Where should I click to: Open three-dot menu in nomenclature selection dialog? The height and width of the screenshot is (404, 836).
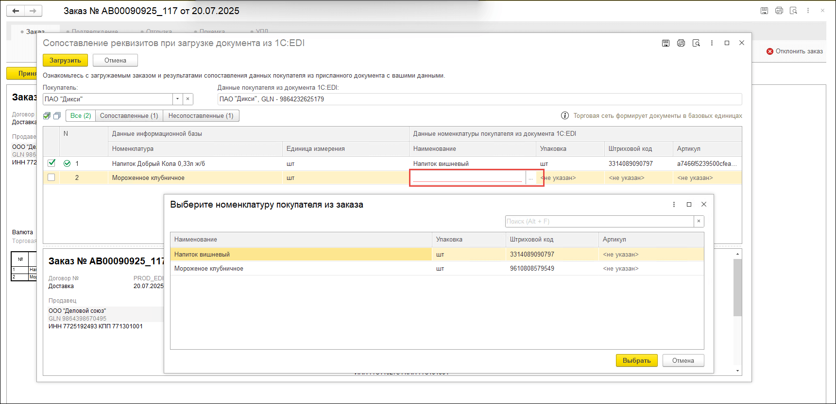coord(674,205)
